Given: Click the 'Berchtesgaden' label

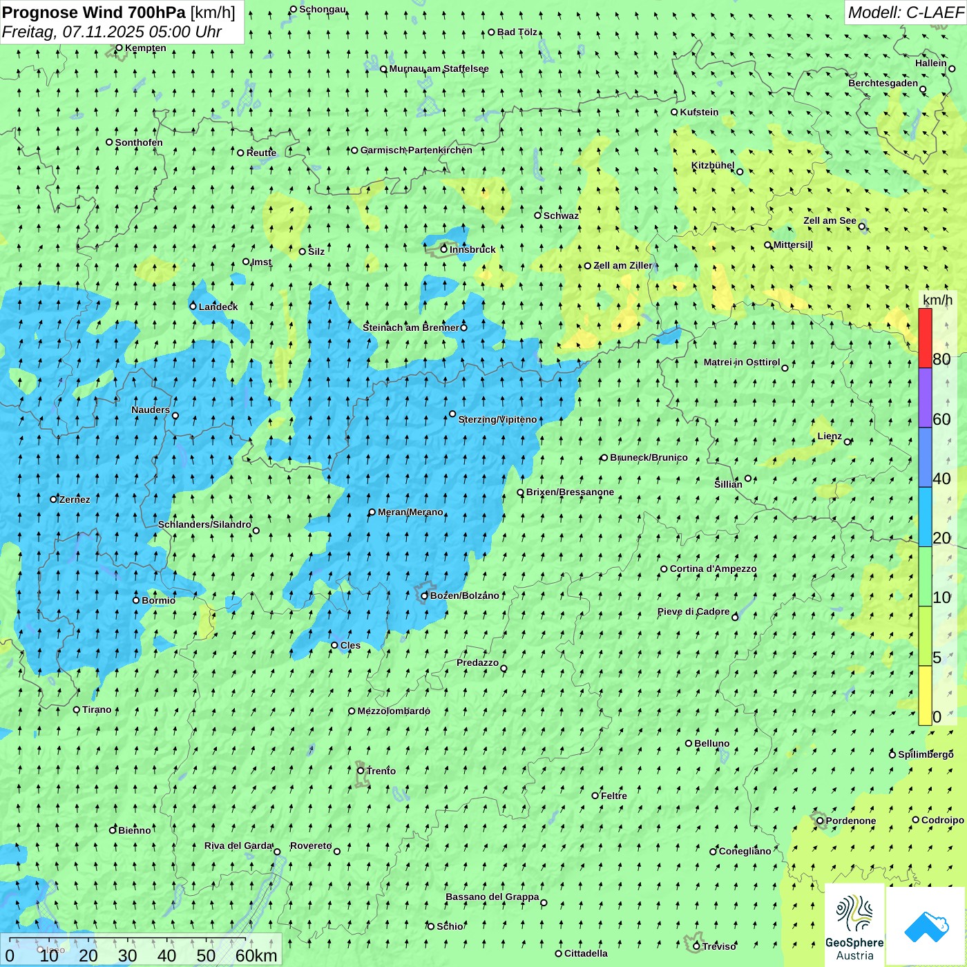Looking at the screenshot, I should click(883, 83).
